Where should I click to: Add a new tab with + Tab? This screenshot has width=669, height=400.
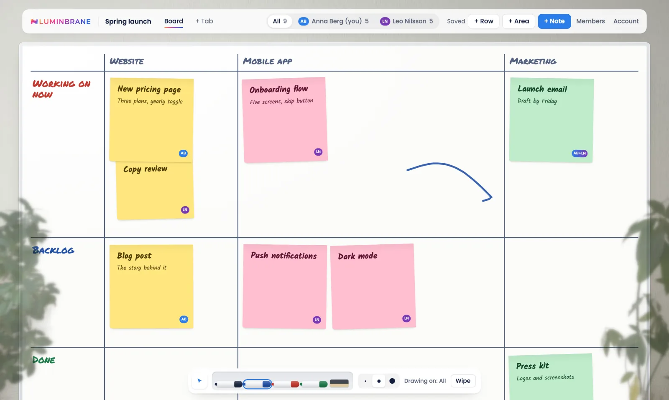pyautogui.click(x=204, y=21)
